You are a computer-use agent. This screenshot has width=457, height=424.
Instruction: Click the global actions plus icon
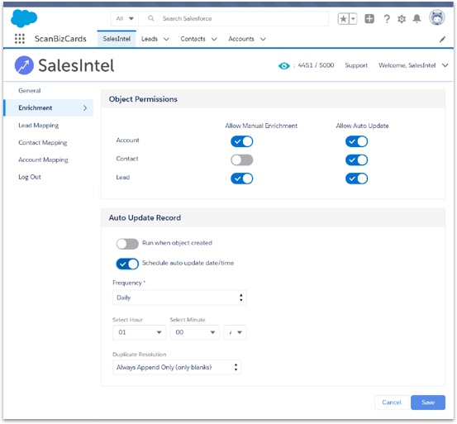369,19
